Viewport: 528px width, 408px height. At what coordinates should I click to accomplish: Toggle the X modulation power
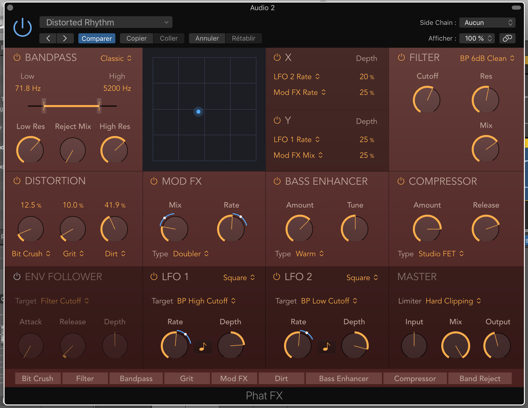coord(277,57)
